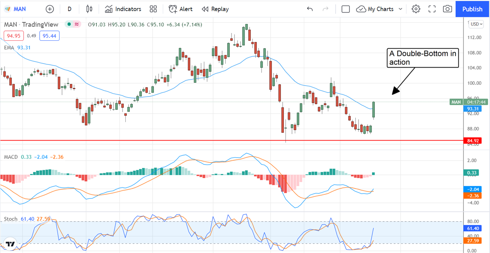
Task: Open the USD currency dropdown
Action: click(475, 24)
